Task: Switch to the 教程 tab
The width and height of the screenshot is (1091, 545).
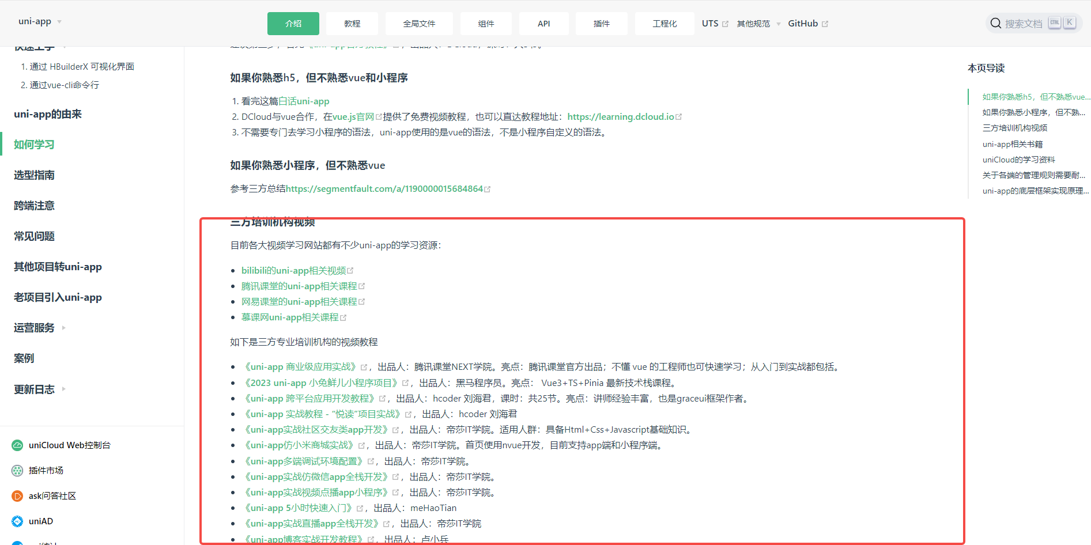Action: [x=352, y=24]
